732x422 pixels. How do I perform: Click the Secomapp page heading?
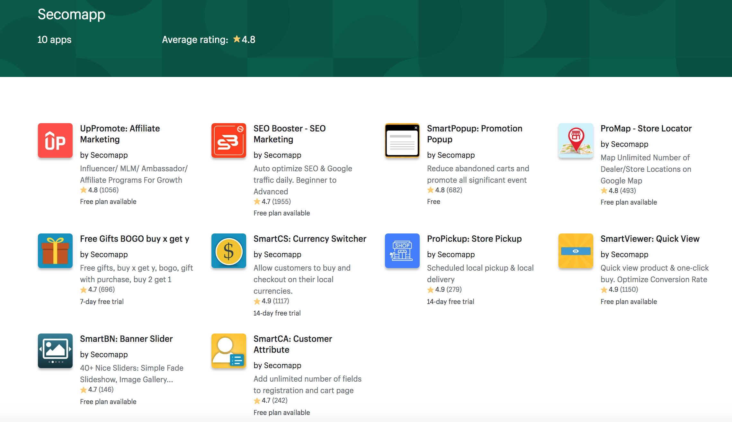click(x=71, y=14)
